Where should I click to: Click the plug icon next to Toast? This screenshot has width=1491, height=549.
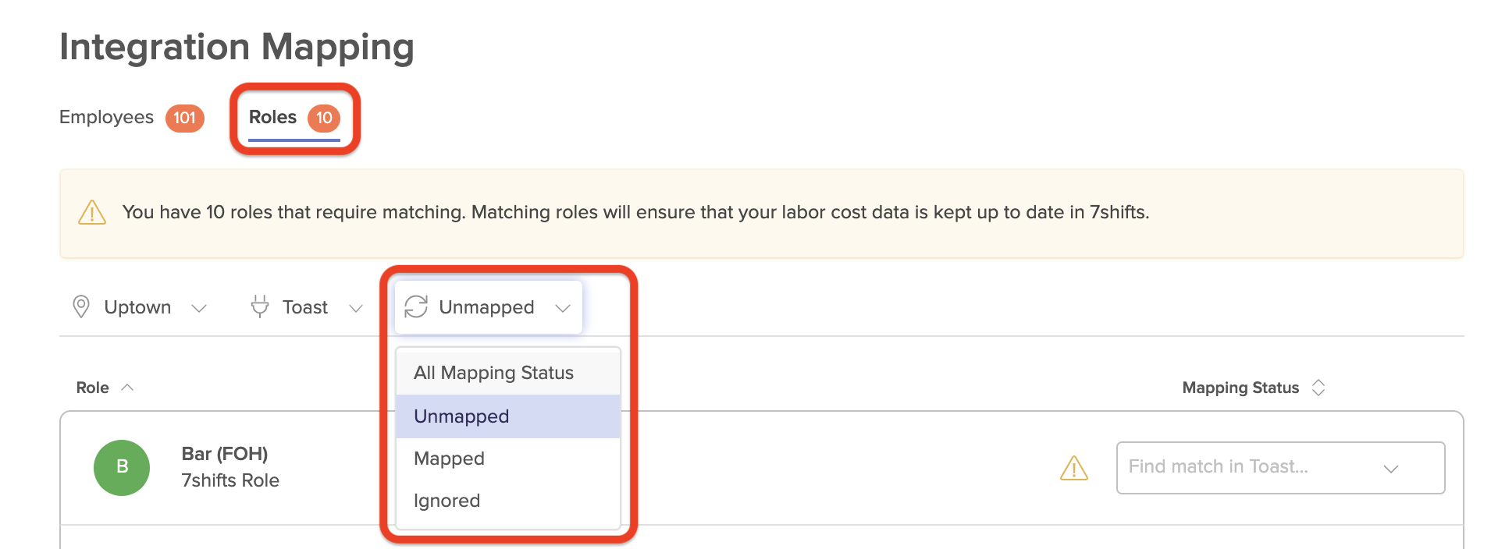coord(258,306)
